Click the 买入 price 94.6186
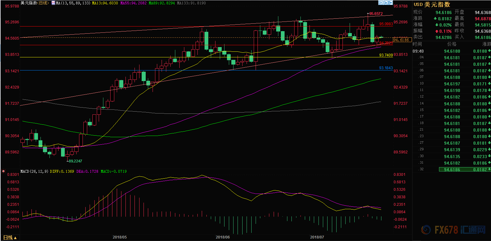 [483, 37]
